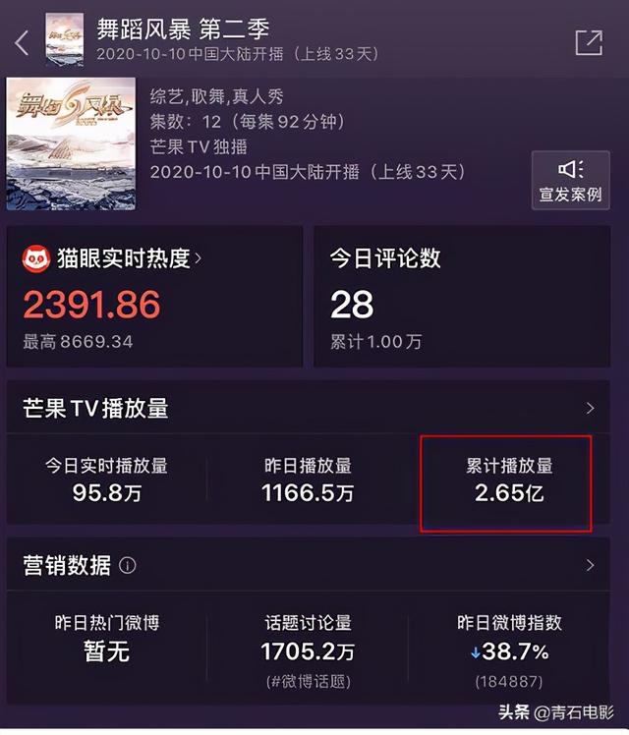Expand the 芒果TV播放量 section arrow
629x735 pixels.
[590, 409]
